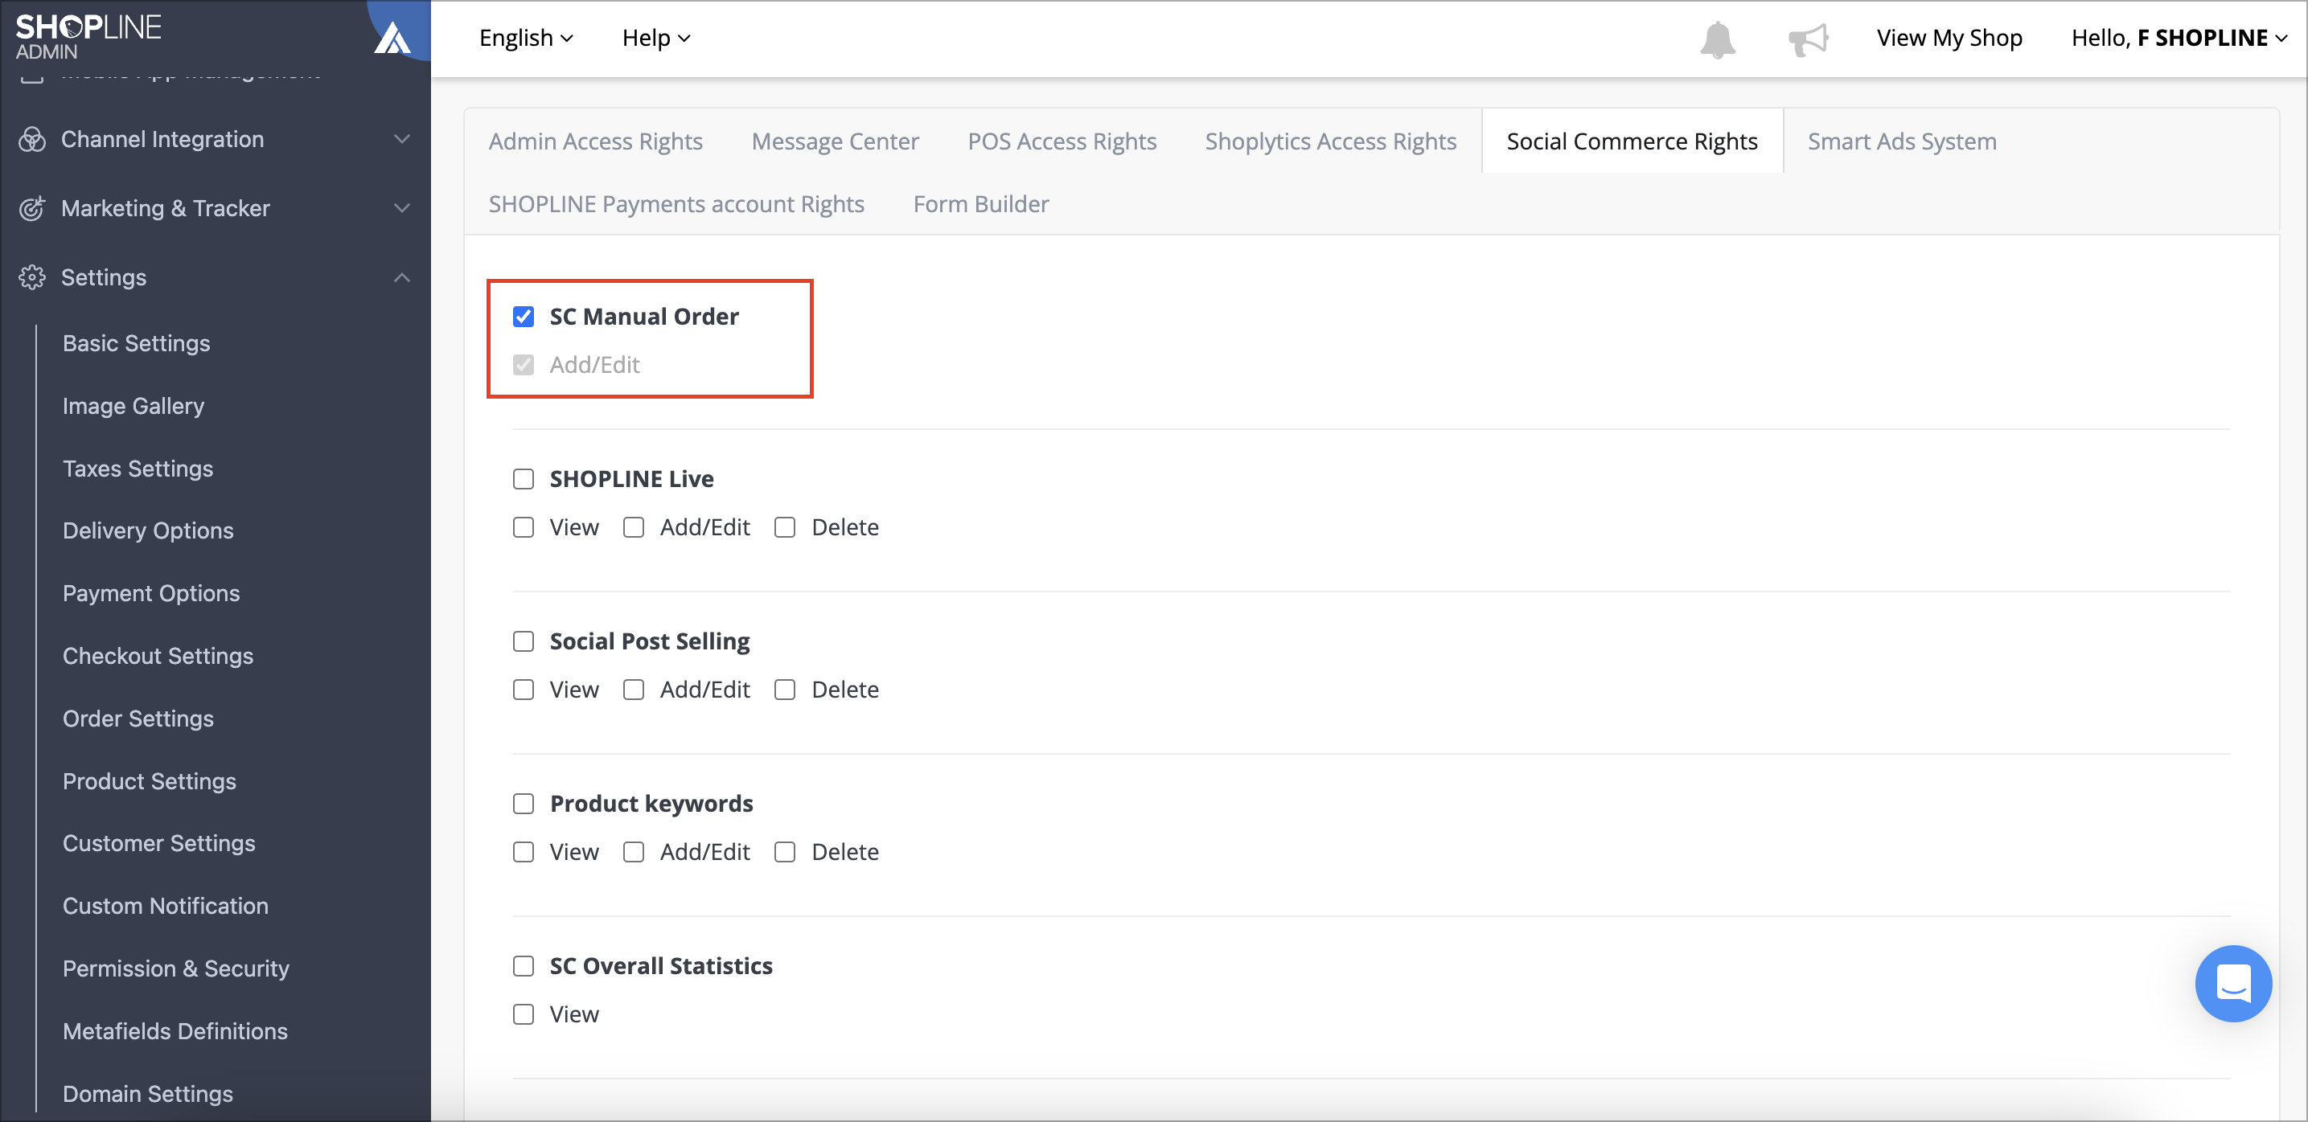Open Metafields Definitions in sidebar
Image resolution: width=2308 pixels, height=1122 pixels.
(x=175, y=1030)
